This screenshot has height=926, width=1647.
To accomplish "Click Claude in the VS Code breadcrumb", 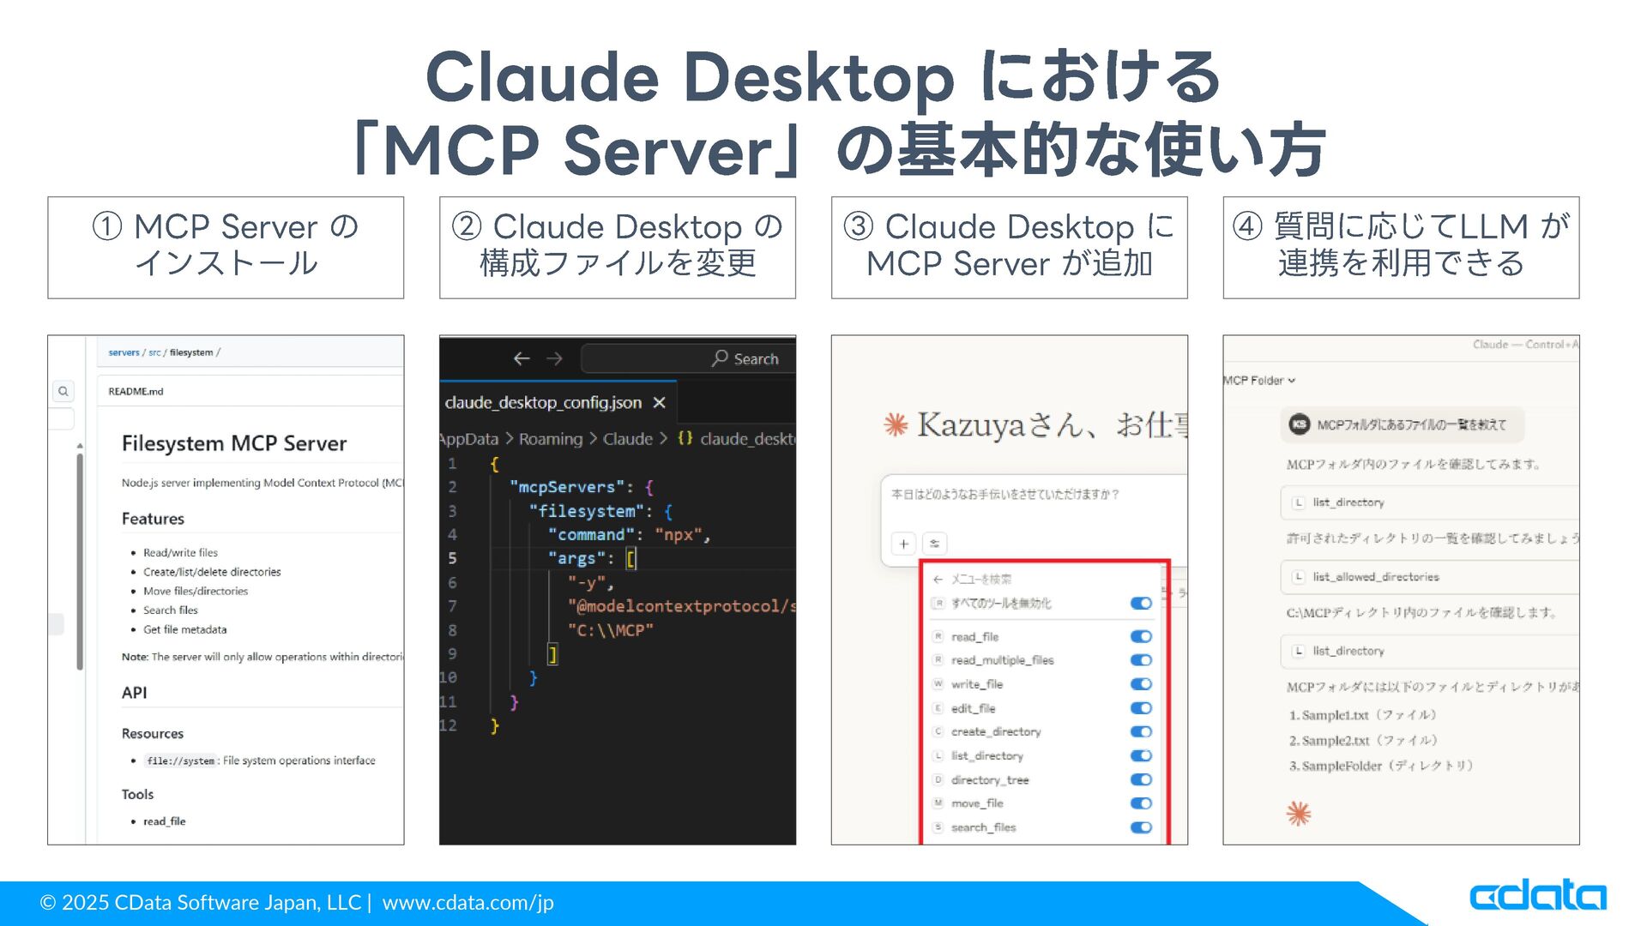I will 628,438.
